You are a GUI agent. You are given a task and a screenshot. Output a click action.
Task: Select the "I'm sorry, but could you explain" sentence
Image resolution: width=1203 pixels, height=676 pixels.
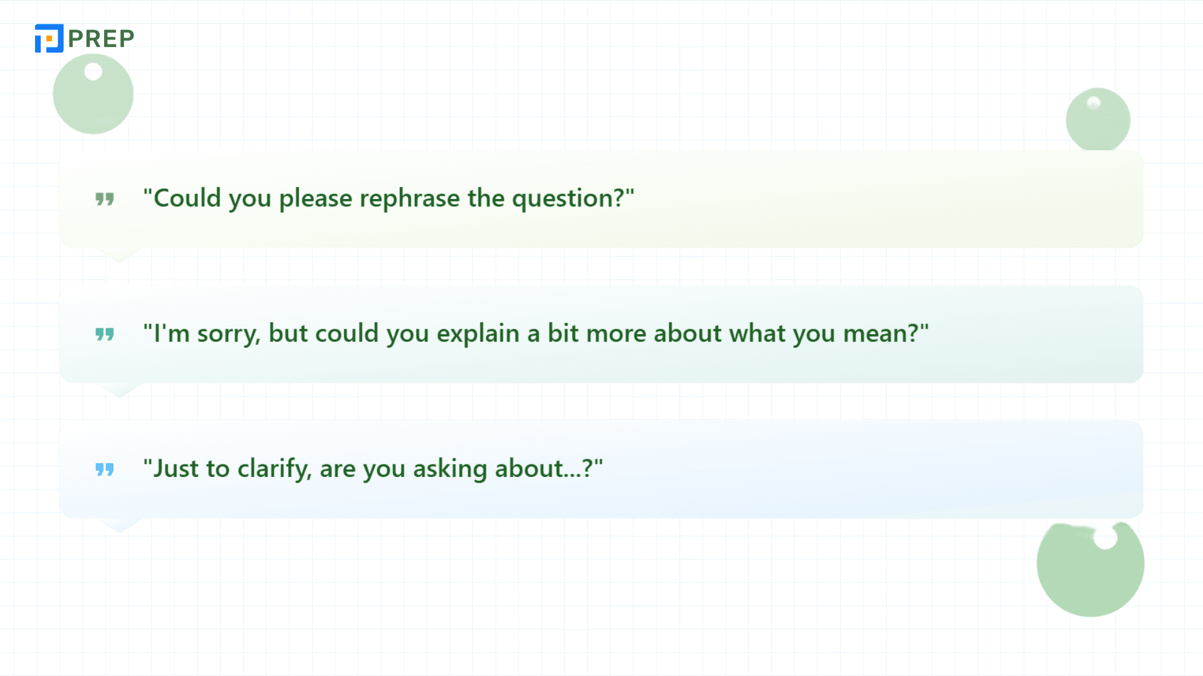[536, 334]
